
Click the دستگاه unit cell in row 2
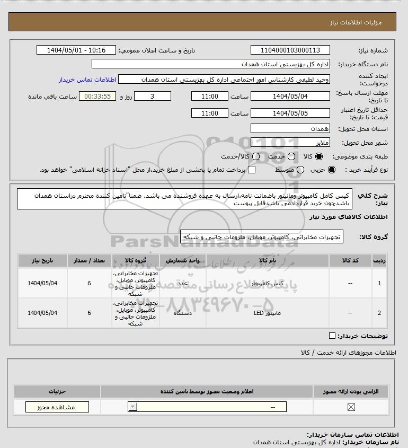(x=183, y=313)
